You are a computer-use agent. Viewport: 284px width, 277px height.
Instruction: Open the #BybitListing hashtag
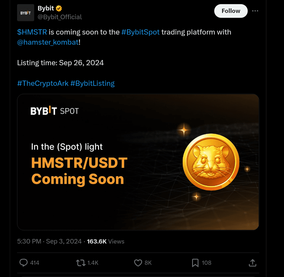[x=92, y=83]
